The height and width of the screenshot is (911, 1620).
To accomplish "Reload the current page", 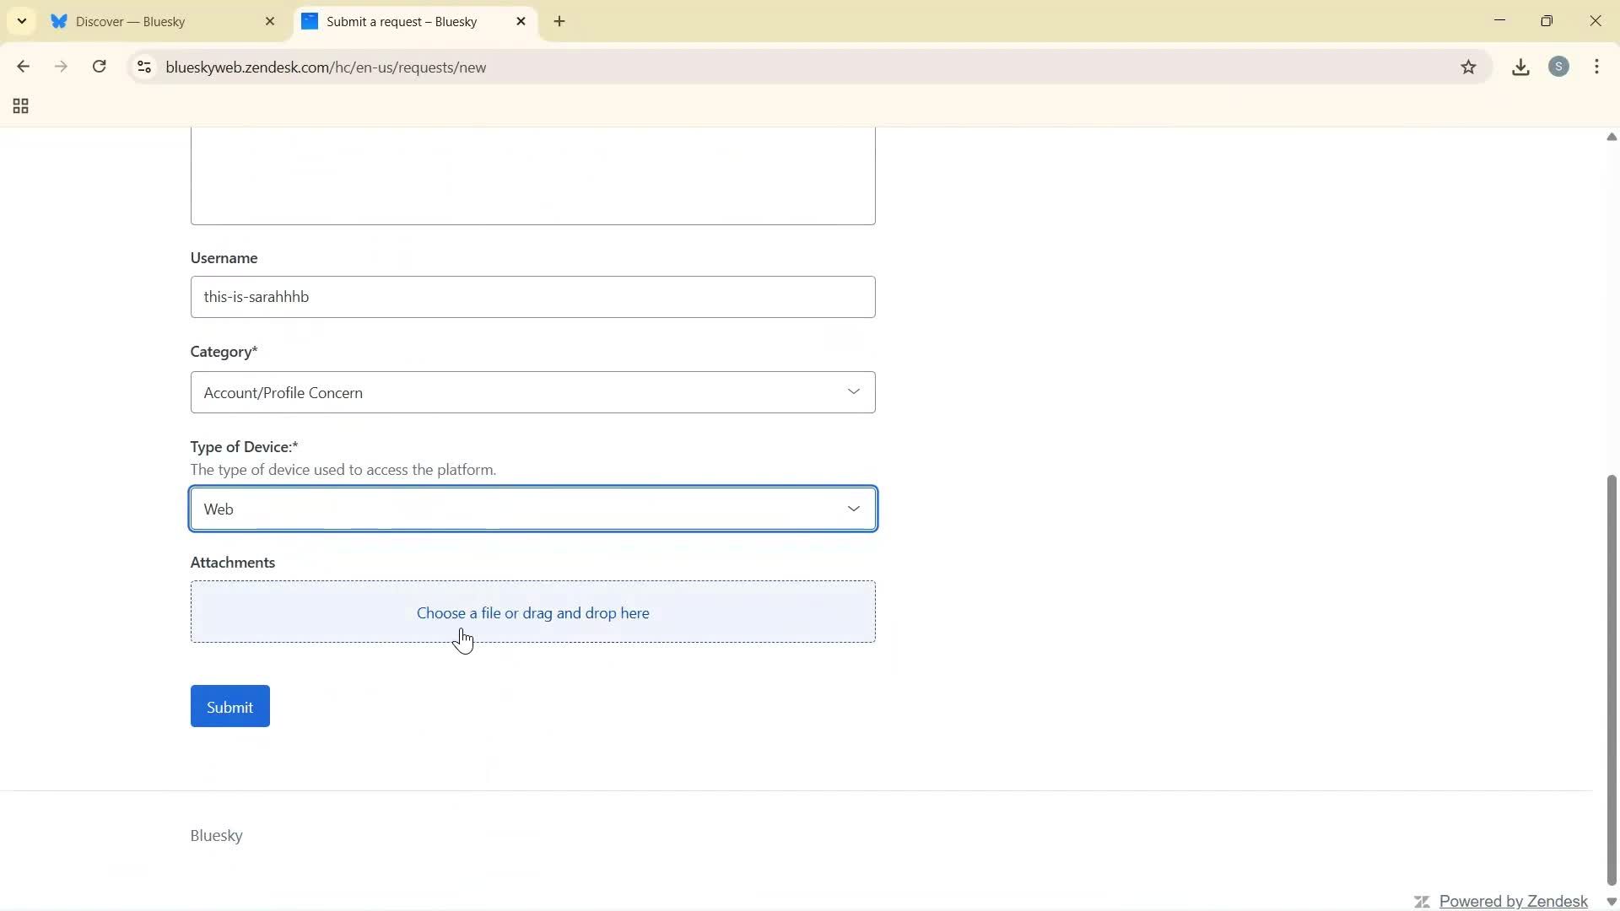I will [99, 67].
